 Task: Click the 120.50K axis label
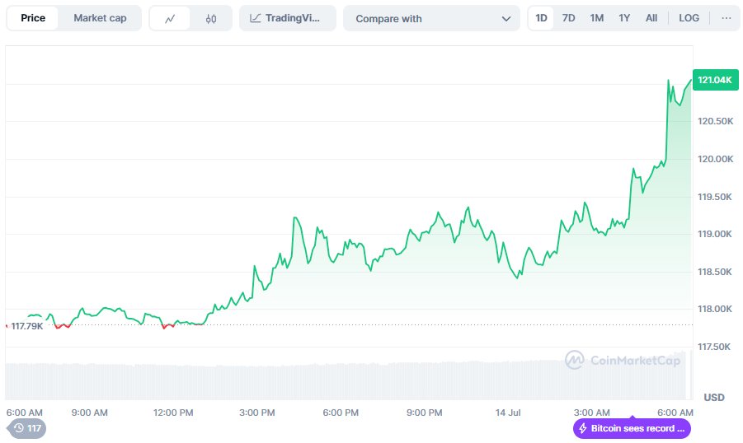click(x=715, y=121)
